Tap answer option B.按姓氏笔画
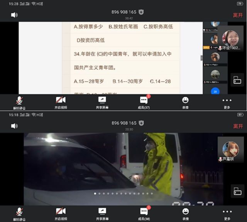247x222 pixels. (x=123, y=27)
